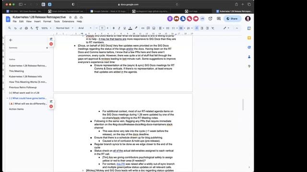Open the Insert menu

coord(37,21)
